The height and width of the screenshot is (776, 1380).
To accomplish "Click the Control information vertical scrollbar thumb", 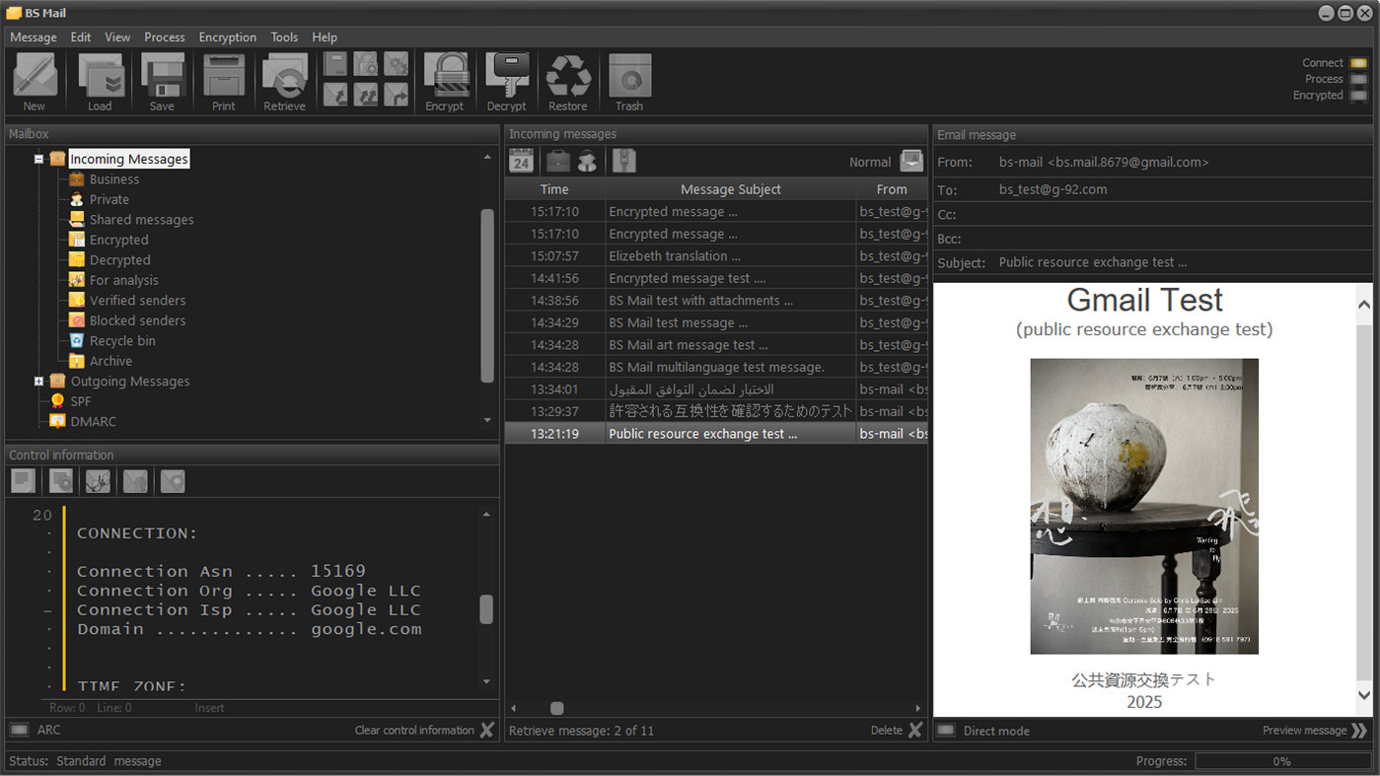I will click(486, 609).
